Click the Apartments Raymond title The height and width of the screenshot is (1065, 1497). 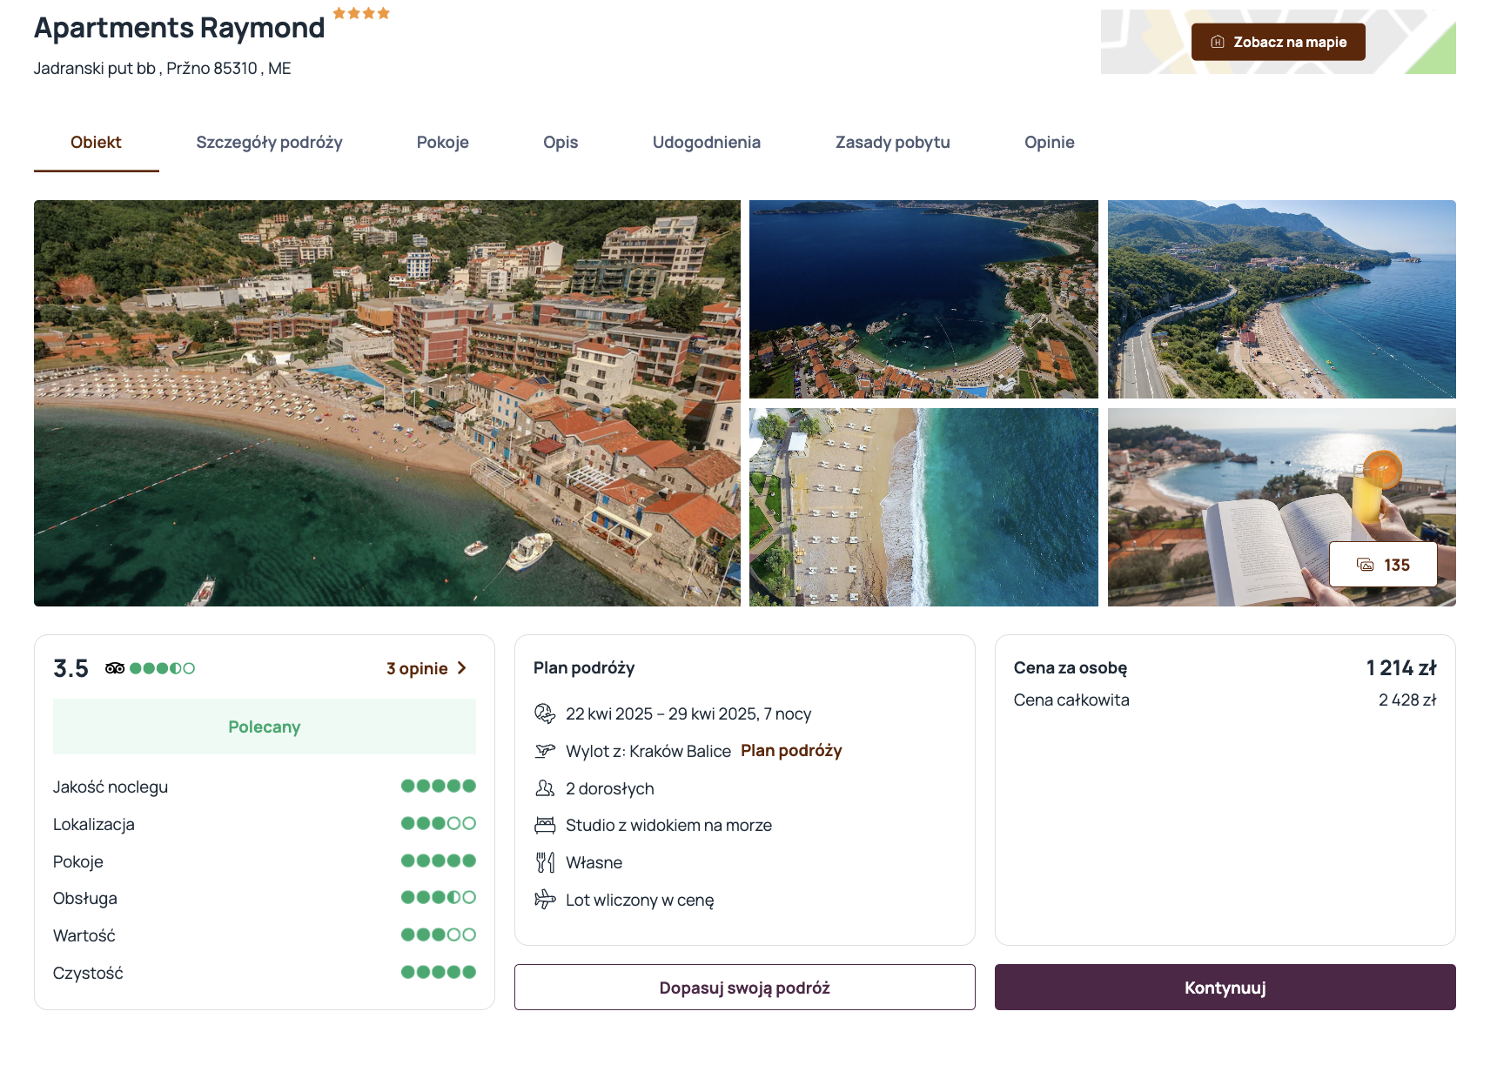tap(179, 28)
